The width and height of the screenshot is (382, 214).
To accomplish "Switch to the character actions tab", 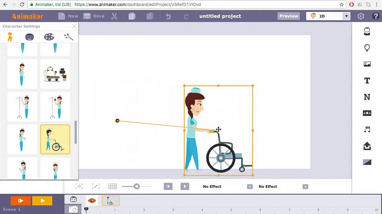I will pos(10,37).
